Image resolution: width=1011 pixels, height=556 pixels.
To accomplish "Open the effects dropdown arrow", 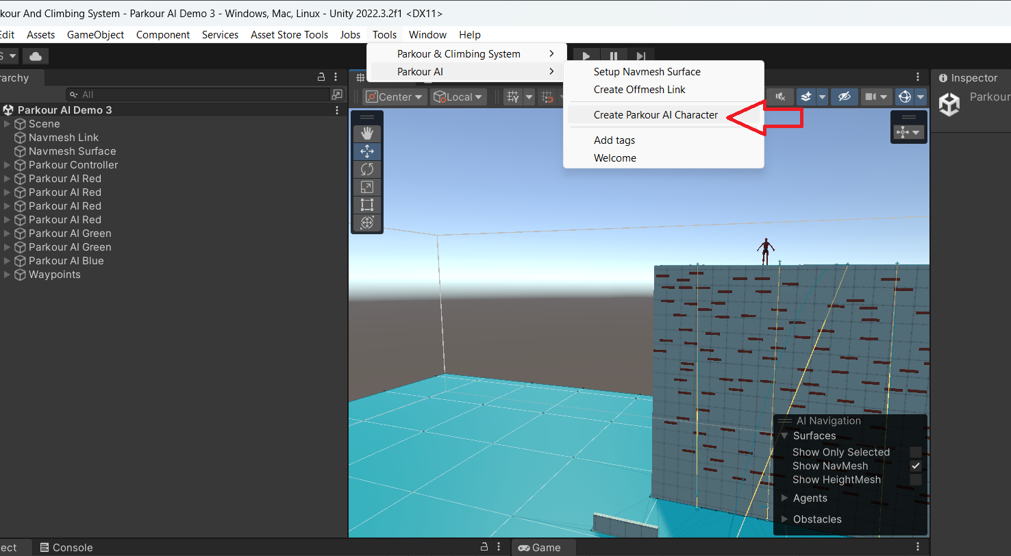I will 822,97.
